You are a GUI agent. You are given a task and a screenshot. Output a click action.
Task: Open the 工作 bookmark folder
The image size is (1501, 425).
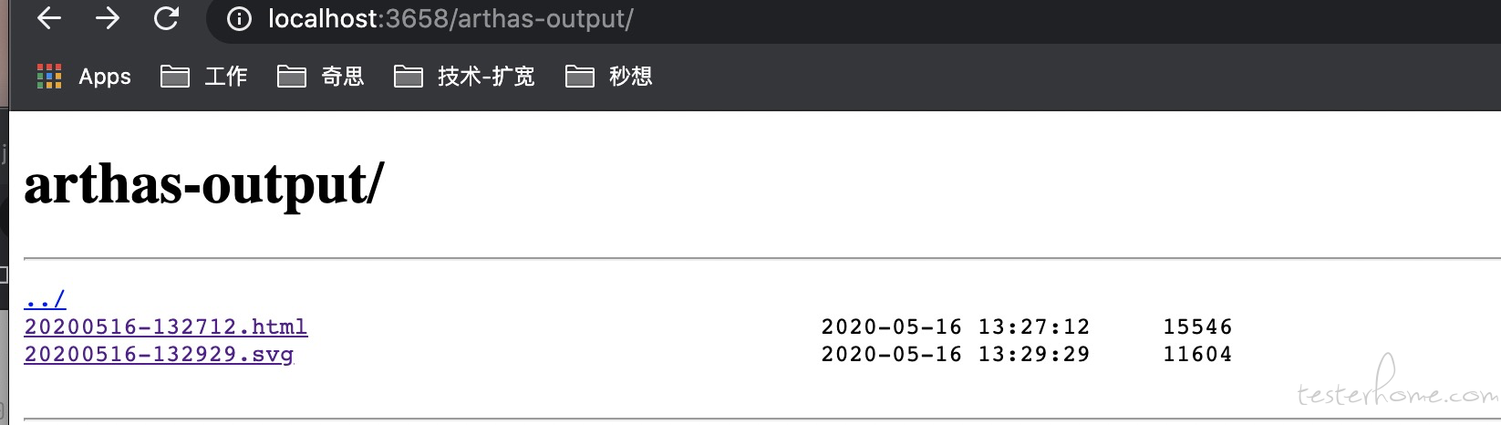pos(204,77)
